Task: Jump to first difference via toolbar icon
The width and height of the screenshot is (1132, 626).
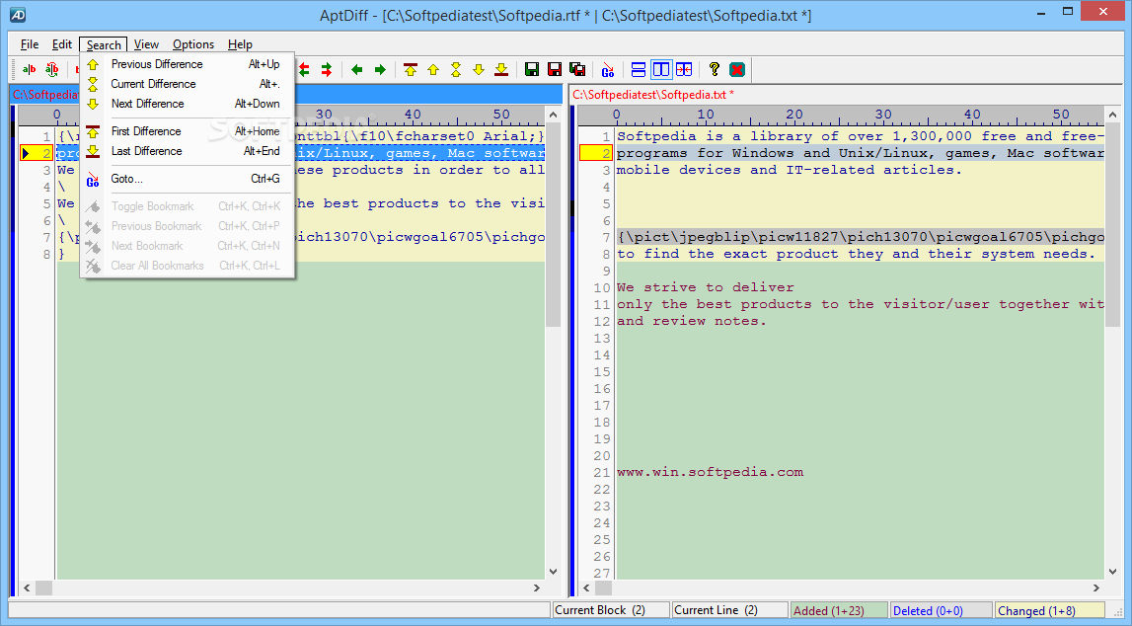Action: pos(411,69)
